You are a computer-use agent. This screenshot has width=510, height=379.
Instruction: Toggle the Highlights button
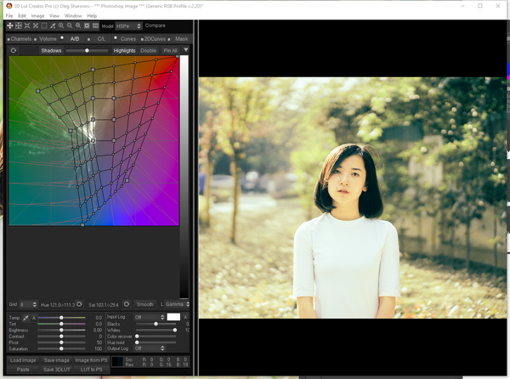124,50
